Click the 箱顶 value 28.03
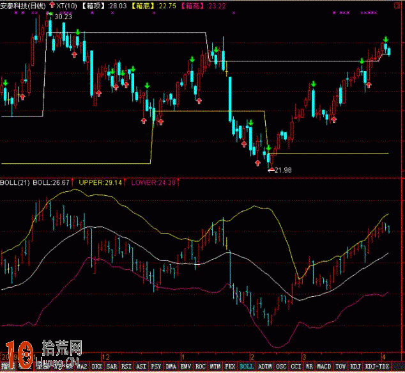Viewport: 405px width, 373px height. pos(118,6)
